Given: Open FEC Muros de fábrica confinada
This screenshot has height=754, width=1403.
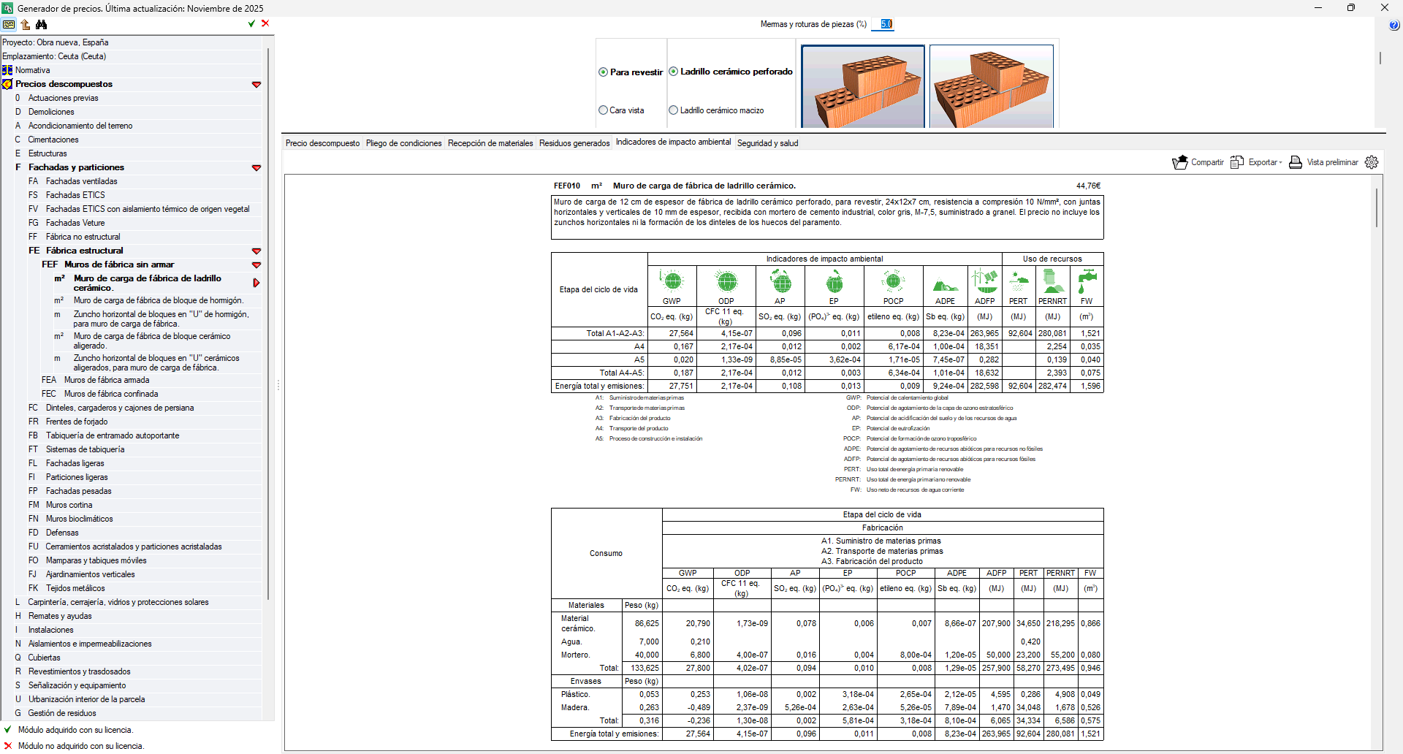Looking at the screenshot, I should point(110,394).
